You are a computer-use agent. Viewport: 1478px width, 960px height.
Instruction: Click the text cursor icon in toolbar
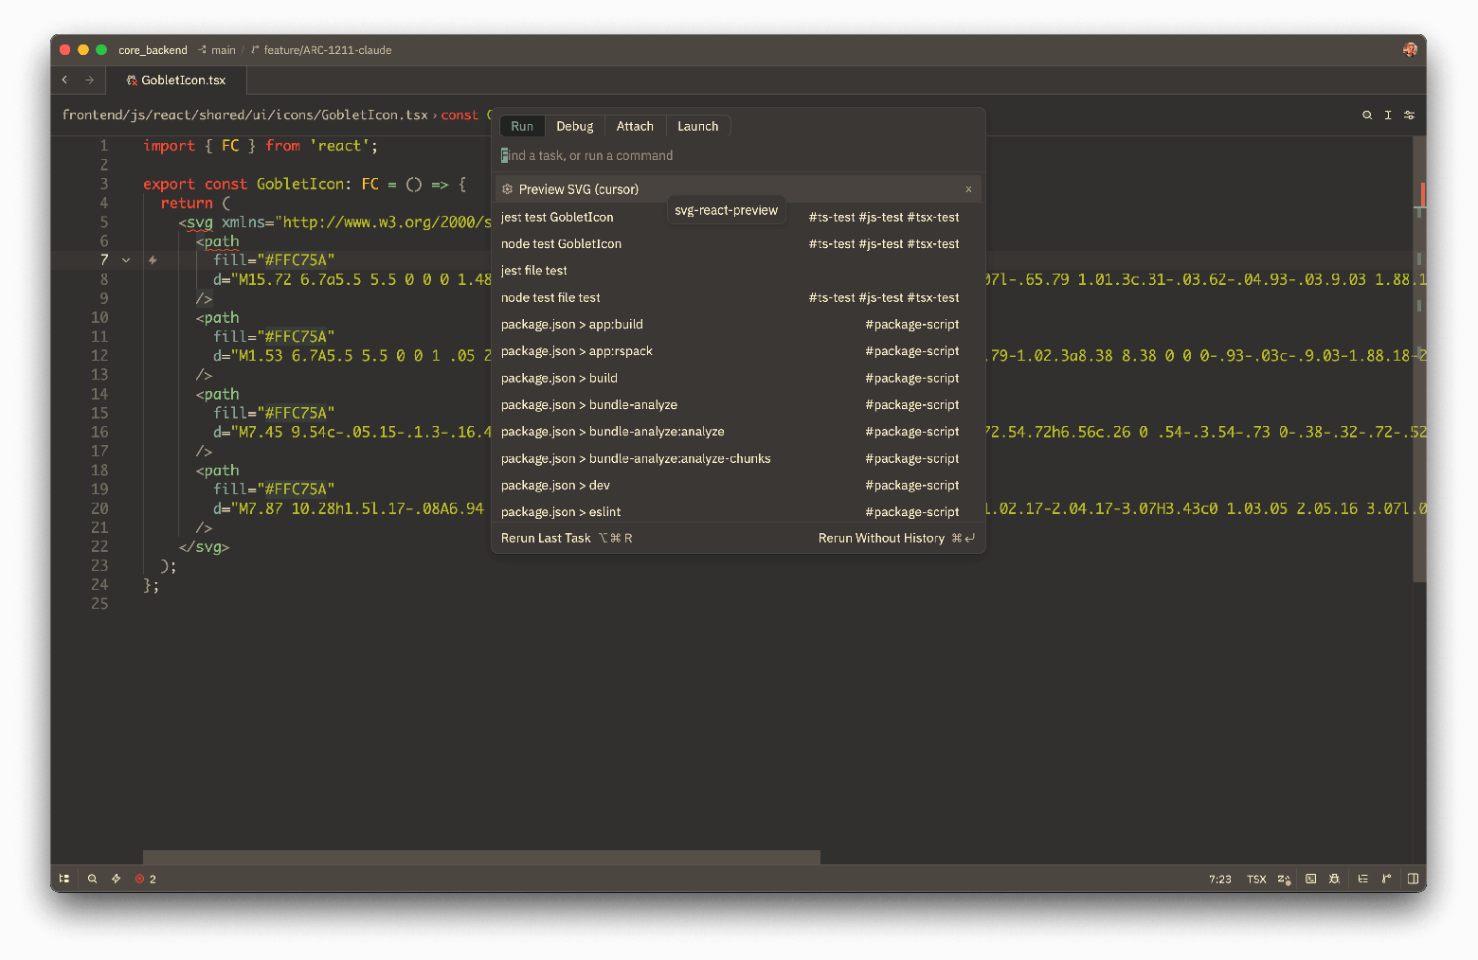click(1388, 115)
